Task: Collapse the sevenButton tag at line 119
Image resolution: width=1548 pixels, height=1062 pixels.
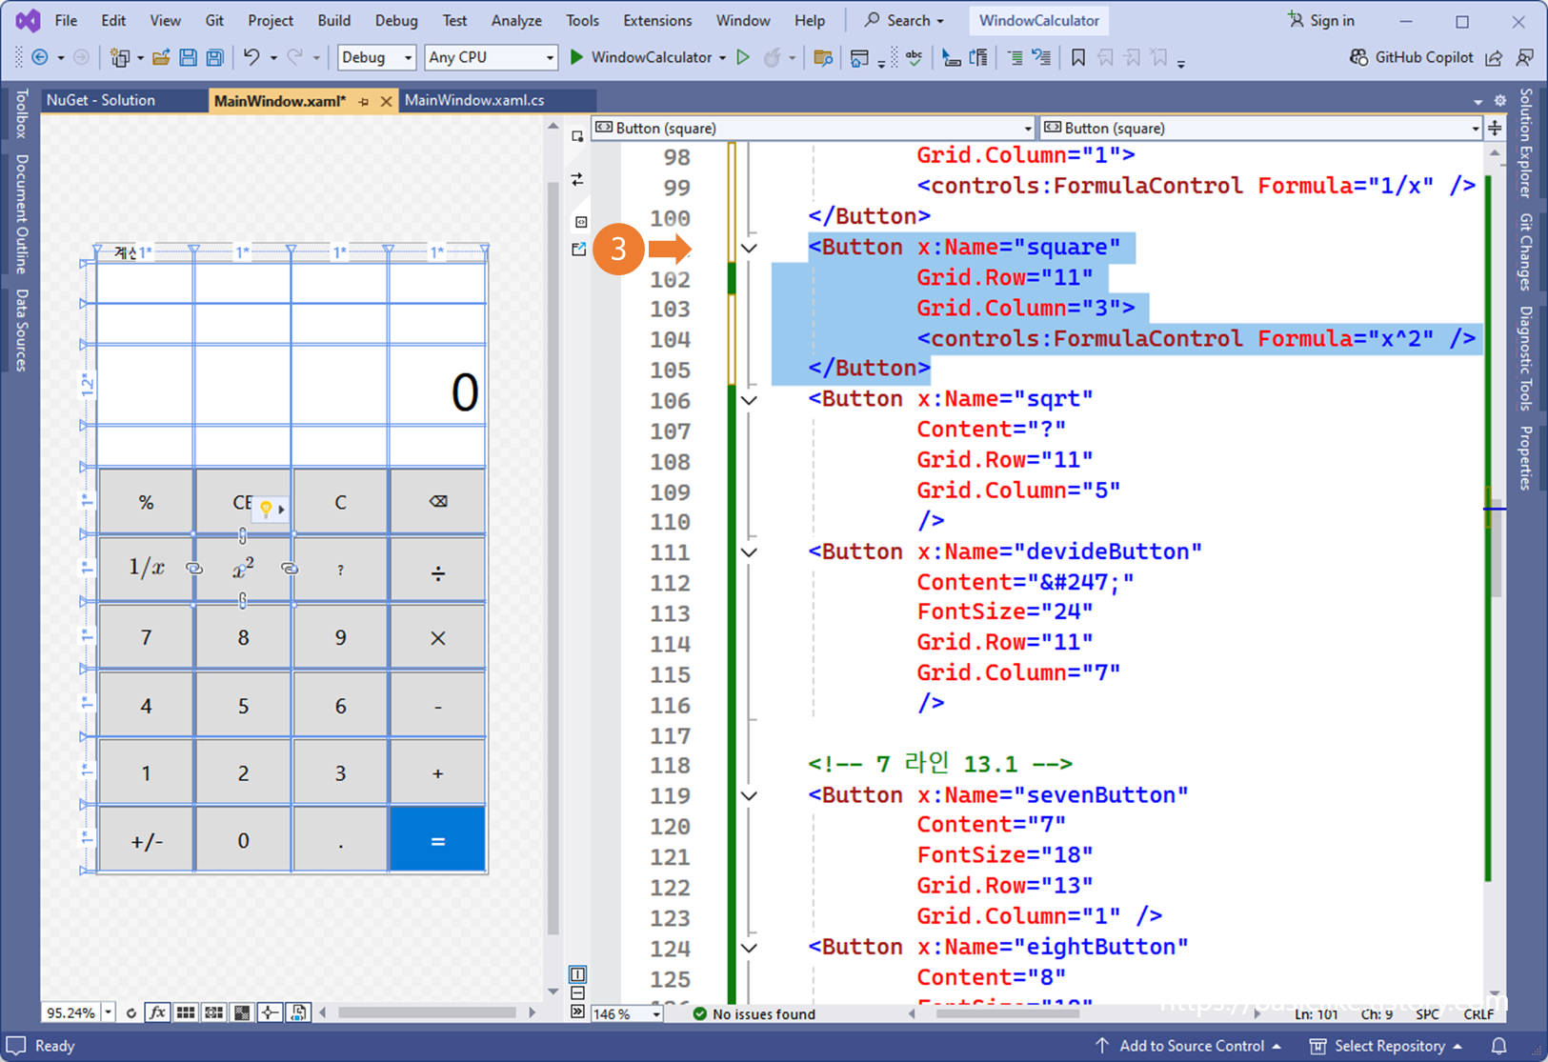Action: click(x=750, y=795)
